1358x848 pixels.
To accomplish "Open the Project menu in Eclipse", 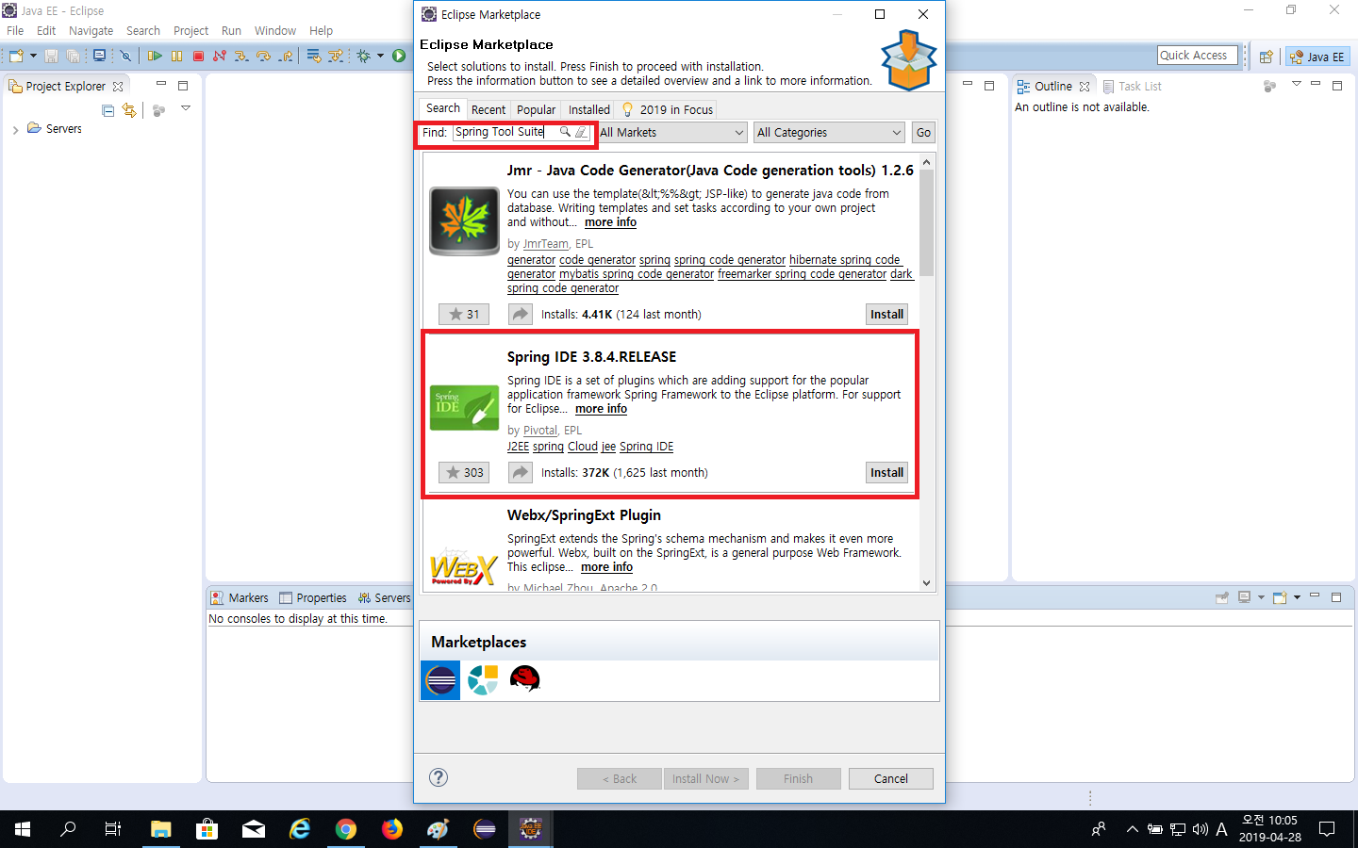I will pyautogui.click(x=190, y=31).
